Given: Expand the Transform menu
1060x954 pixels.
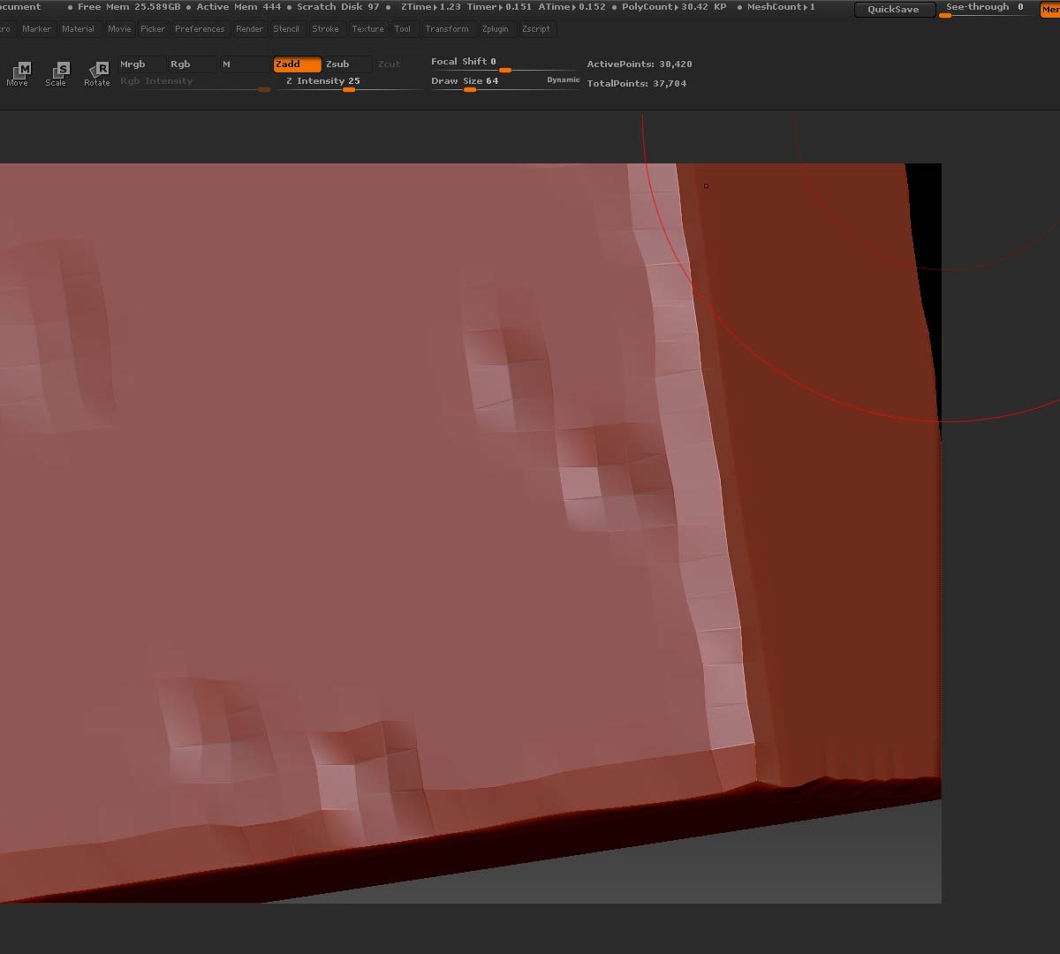Looking at the screenshot, I should 447,29.
